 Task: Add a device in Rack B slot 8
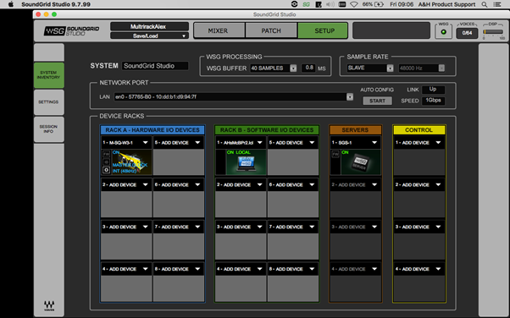[x=293, y=269]
